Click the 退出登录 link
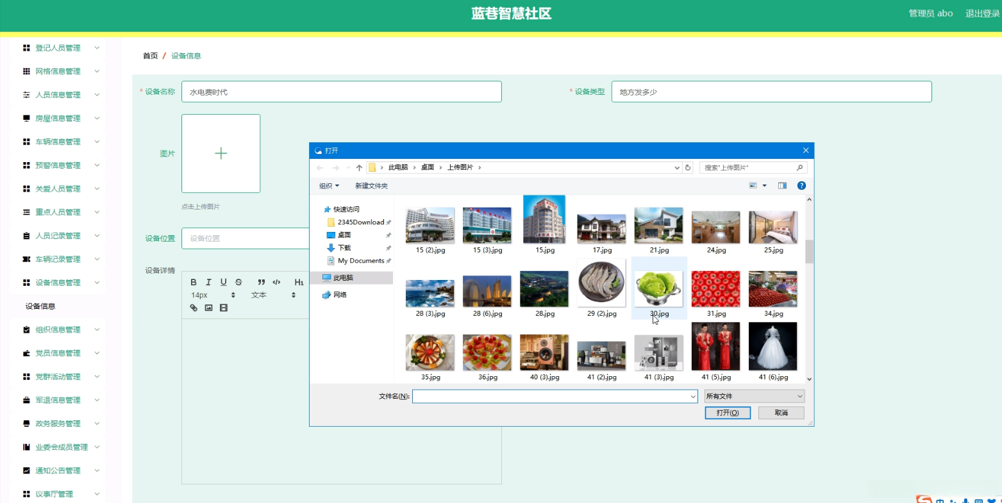 (x=983, y=13)
